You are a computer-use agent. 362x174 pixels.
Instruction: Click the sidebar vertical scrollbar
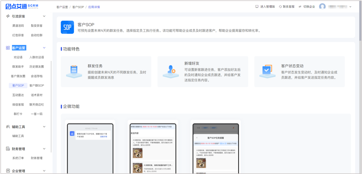(51, 107)
